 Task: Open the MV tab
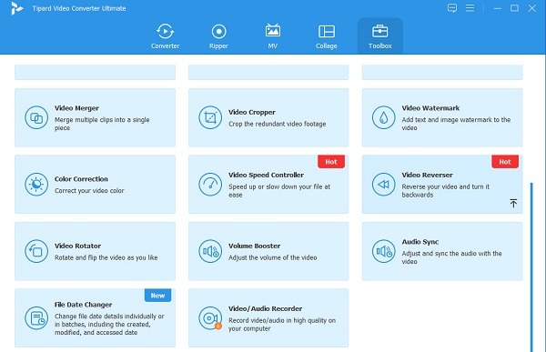[273, 36]
